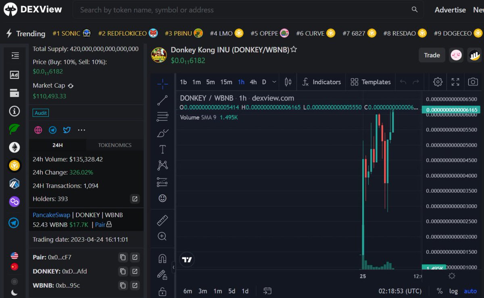Viewport: 484px width, 298px height.
Task: Select the D daily timeframe
Action: point(264,82)
